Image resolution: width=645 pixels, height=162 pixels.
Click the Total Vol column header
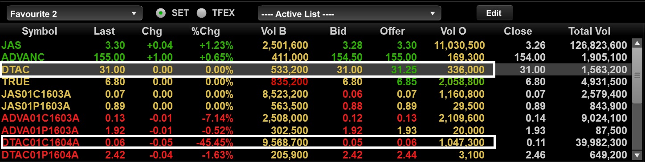tap(589, 32)
